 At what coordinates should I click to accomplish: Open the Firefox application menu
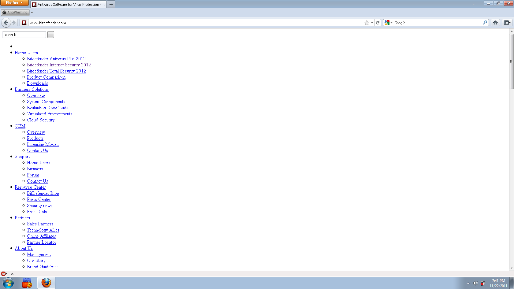(x=14, y=3)
